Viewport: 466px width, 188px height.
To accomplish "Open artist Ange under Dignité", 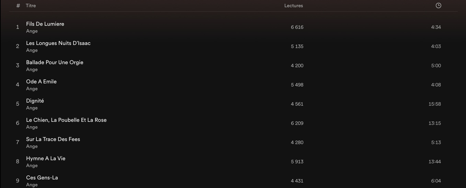I will tap(32, 108).
